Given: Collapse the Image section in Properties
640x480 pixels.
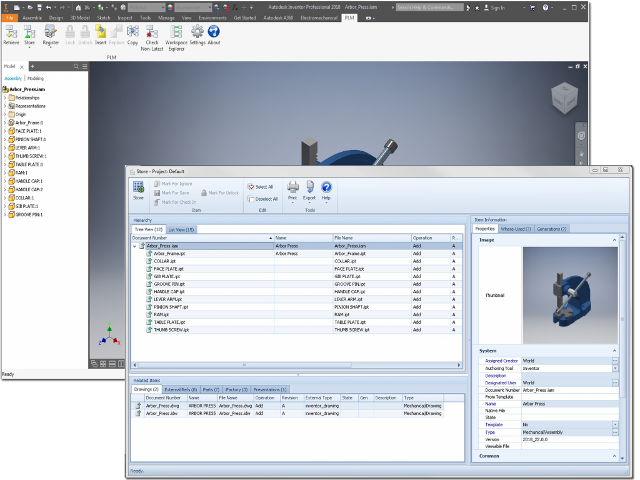Looking at the screenshot, I should [x=614, y=240].
